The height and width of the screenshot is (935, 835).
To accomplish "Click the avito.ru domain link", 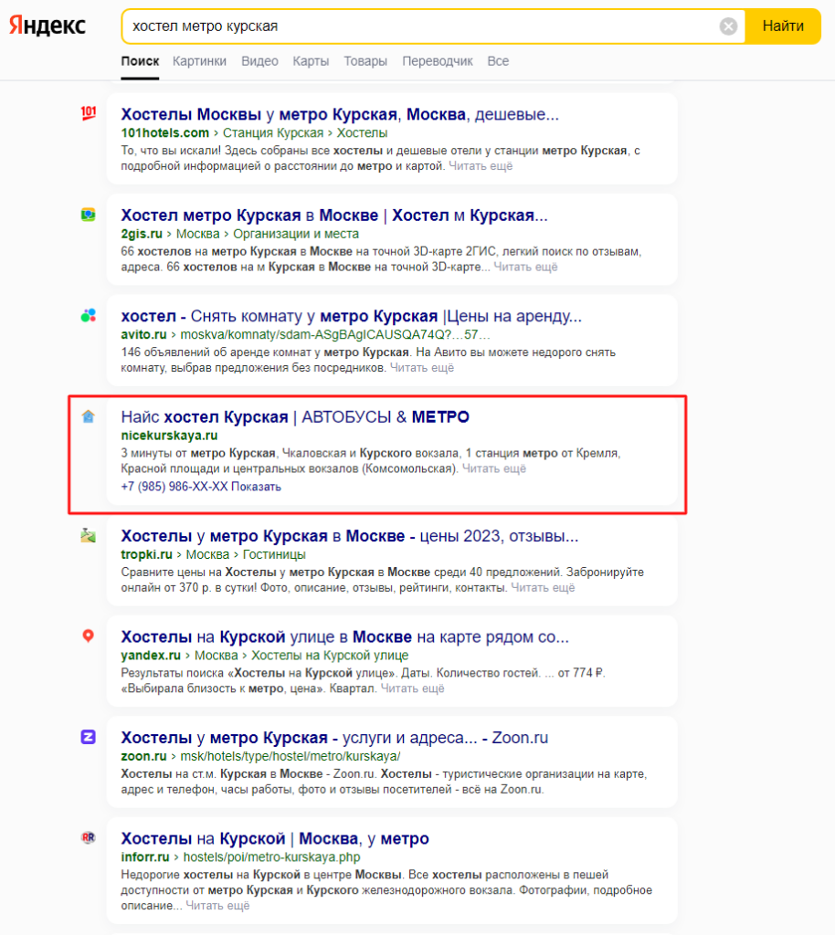I will [x=143, y=334].
